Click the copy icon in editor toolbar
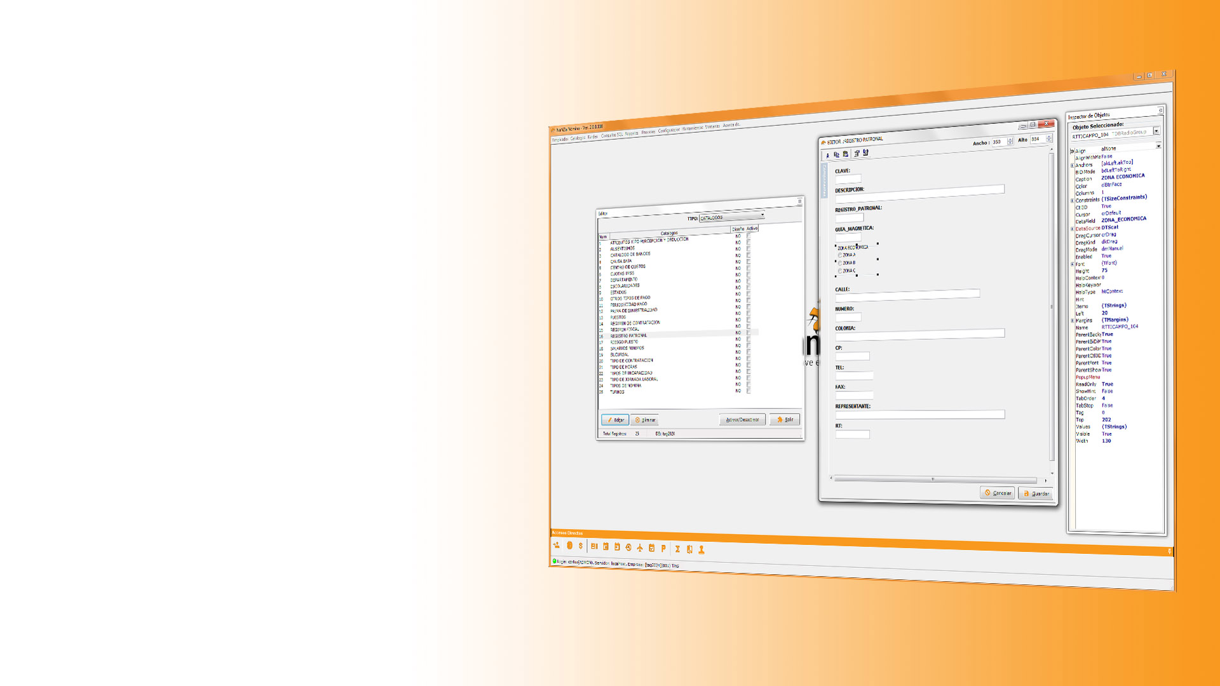The height and width of the screenshot is (686, 1220). point(836,154)
